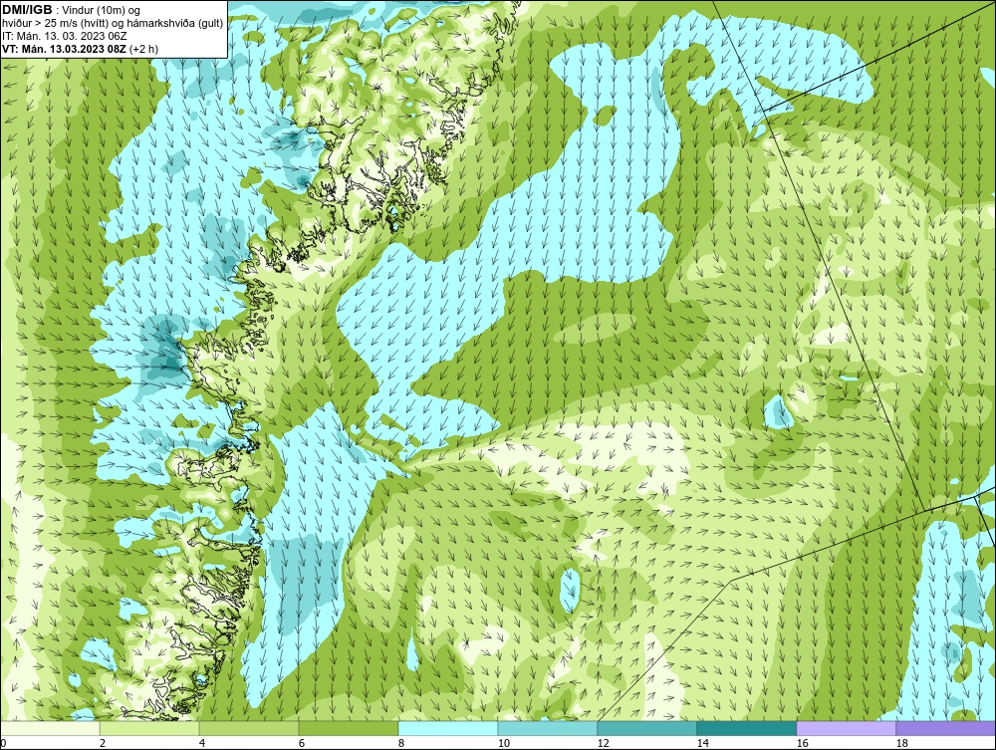Click the legend scale label 2
This screenshot has width=996, height=750.
(x=103, y=743)
